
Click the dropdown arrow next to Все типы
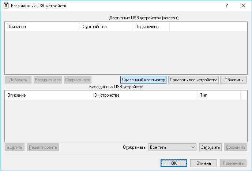pos(193,147)
